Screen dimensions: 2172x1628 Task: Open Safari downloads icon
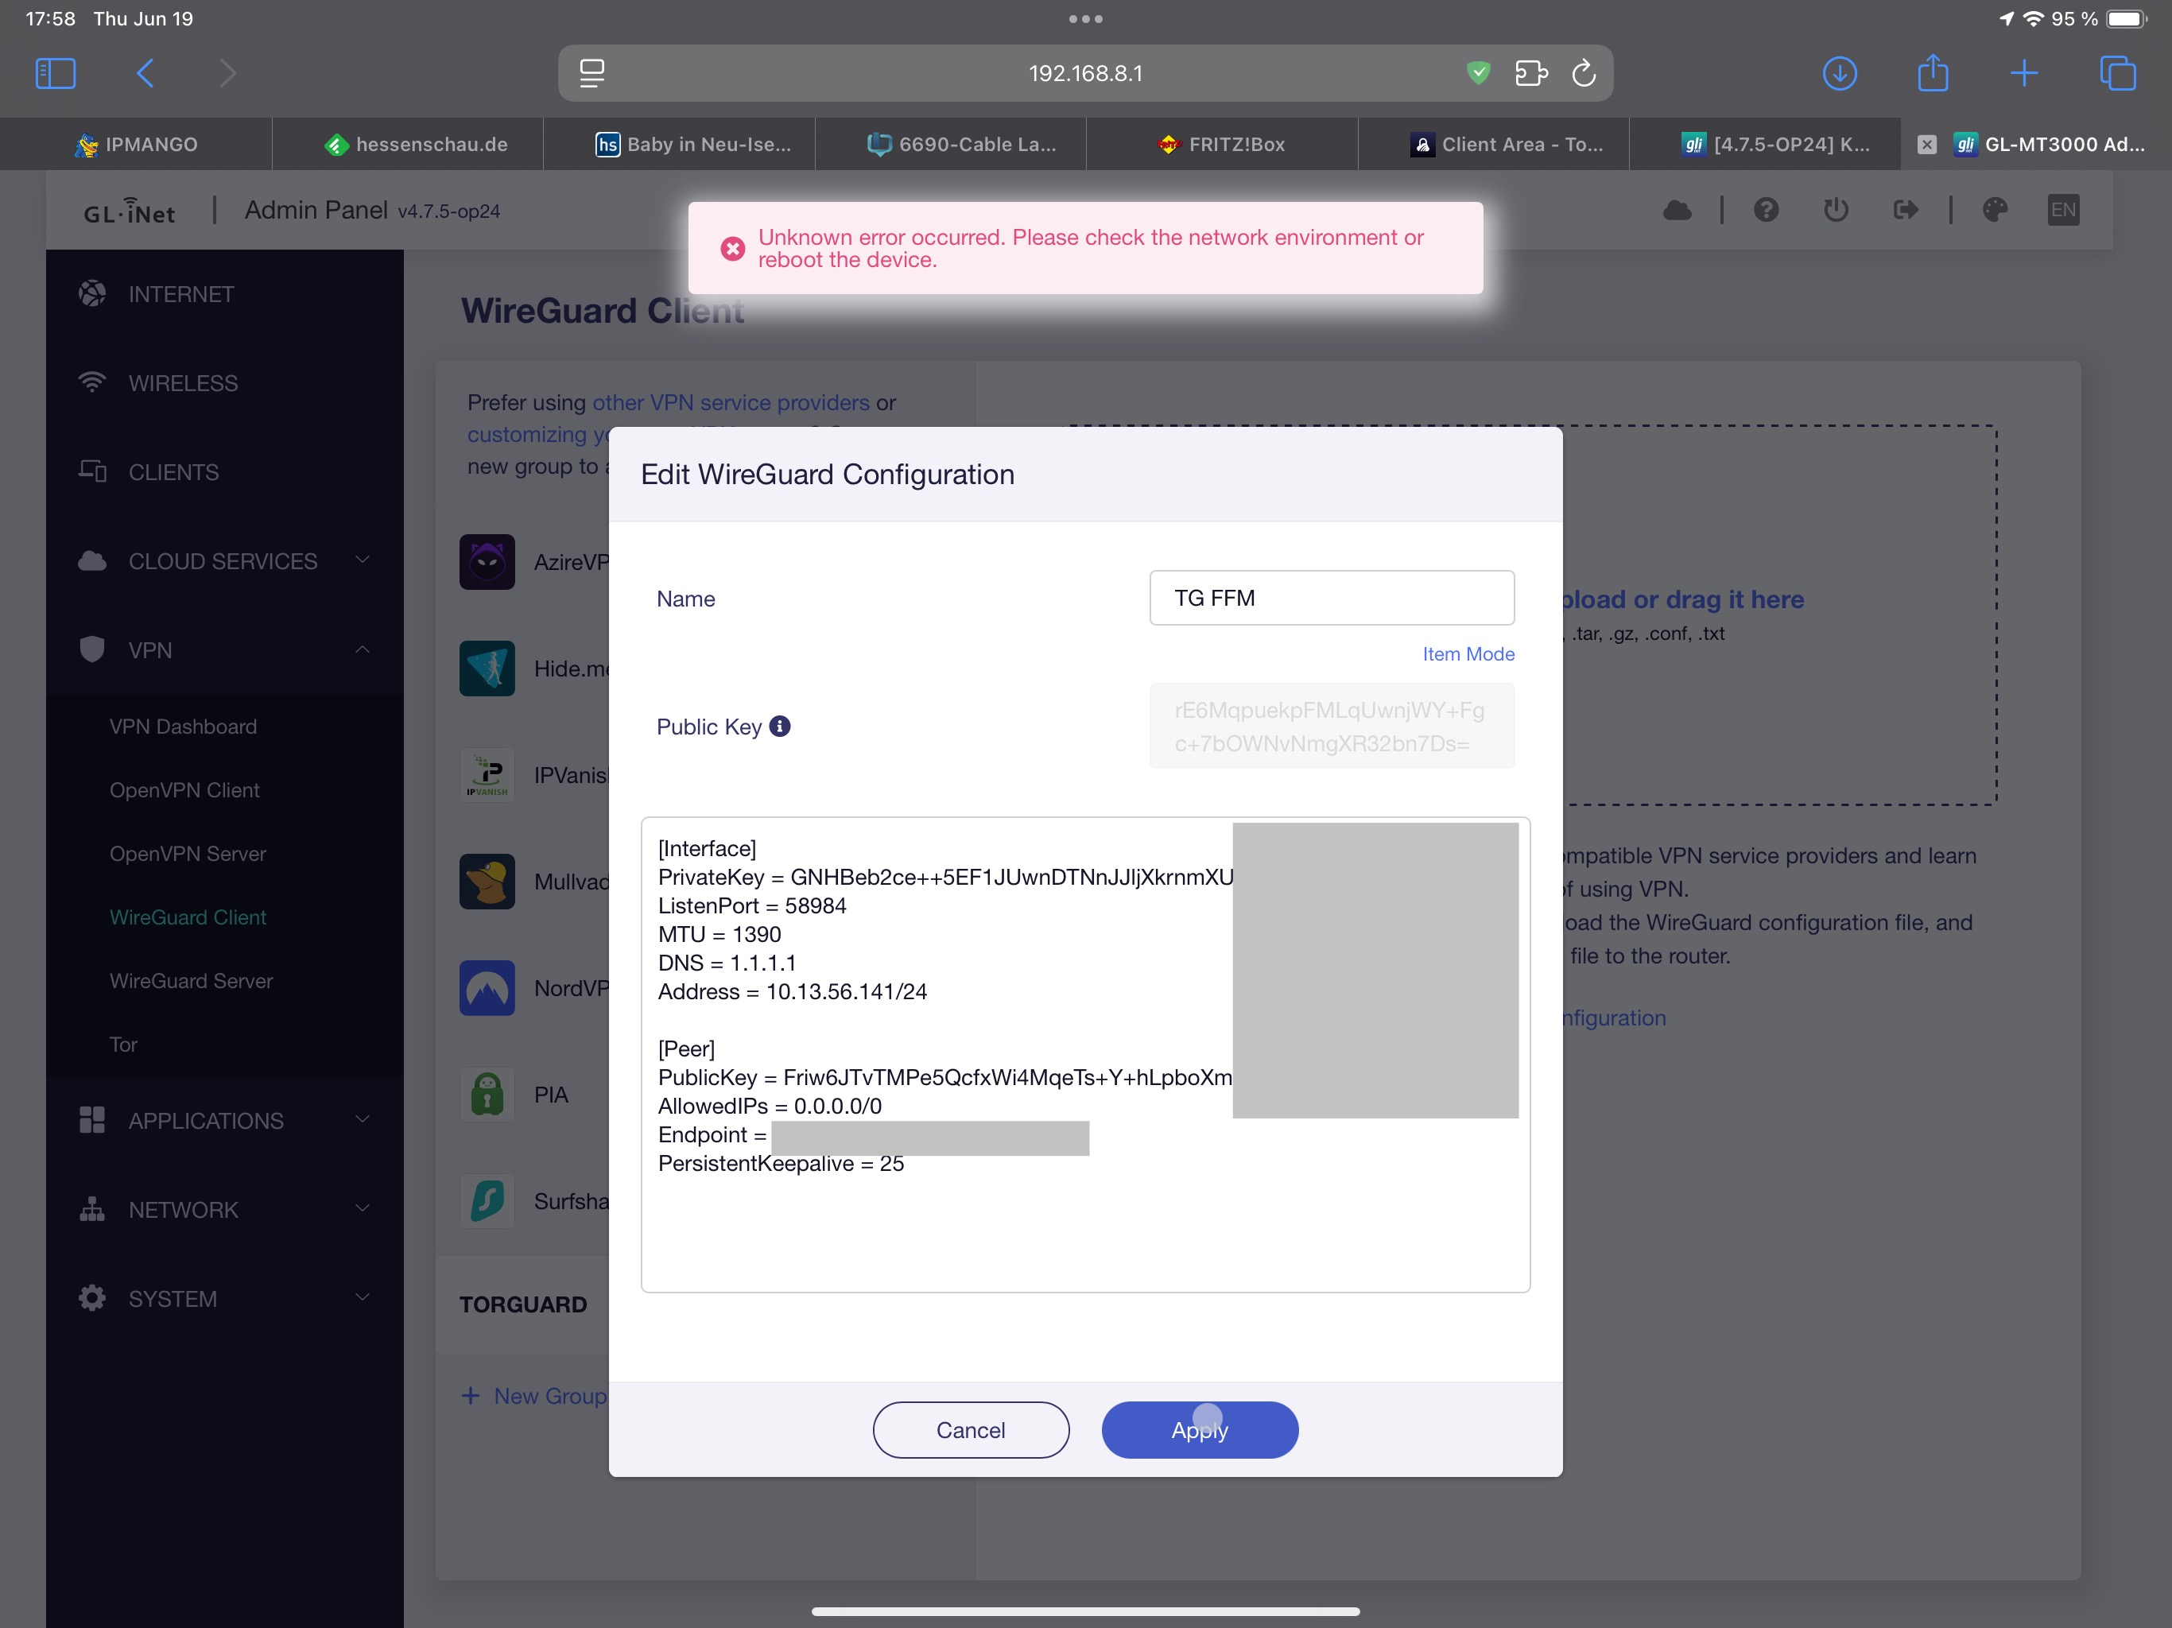click(x=1839, y=72)
